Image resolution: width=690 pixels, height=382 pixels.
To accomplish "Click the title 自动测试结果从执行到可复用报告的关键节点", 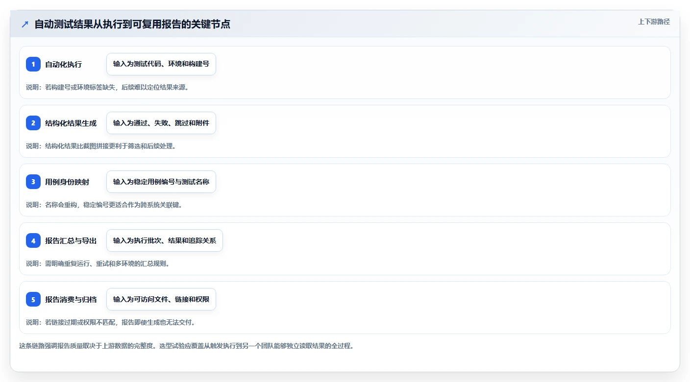I will point(132,24).
